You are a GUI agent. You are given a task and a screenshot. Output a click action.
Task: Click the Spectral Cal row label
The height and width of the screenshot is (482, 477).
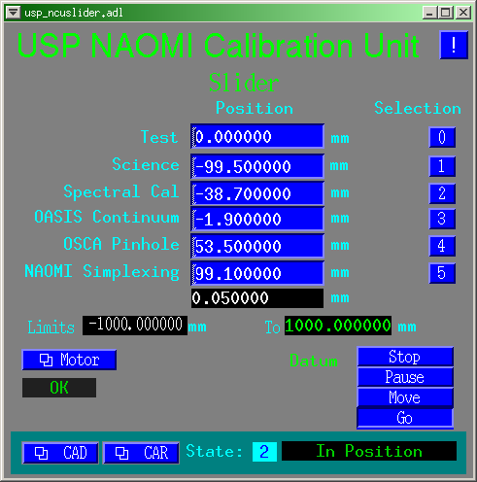click(x=121, y=191)
